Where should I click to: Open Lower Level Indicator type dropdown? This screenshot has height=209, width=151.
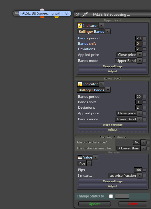point(101,84)
